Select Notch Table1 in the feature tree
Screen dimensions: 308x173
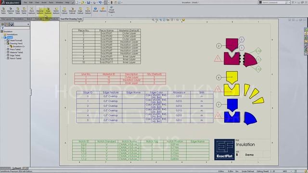click(15, 58)
